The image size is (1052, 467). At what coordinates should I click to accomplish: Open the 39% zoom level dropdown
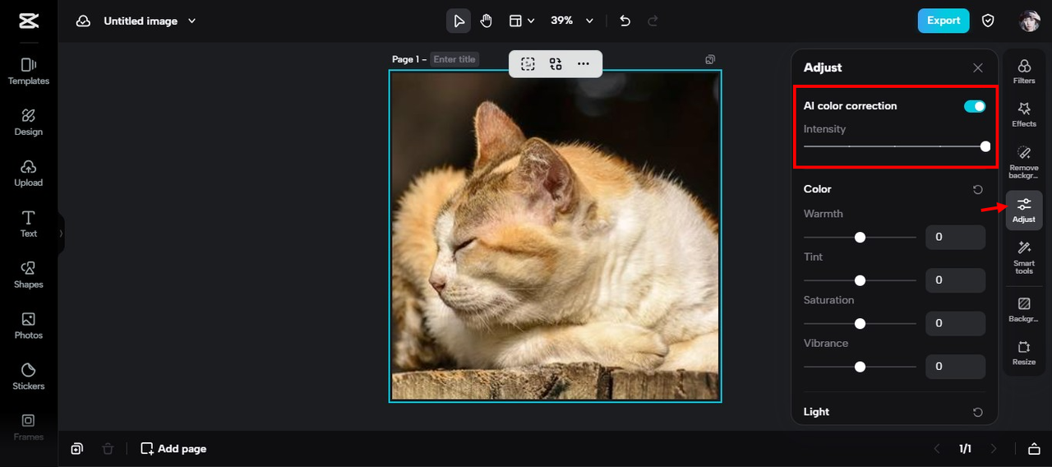pyautogui.click(x=572, y=21)
